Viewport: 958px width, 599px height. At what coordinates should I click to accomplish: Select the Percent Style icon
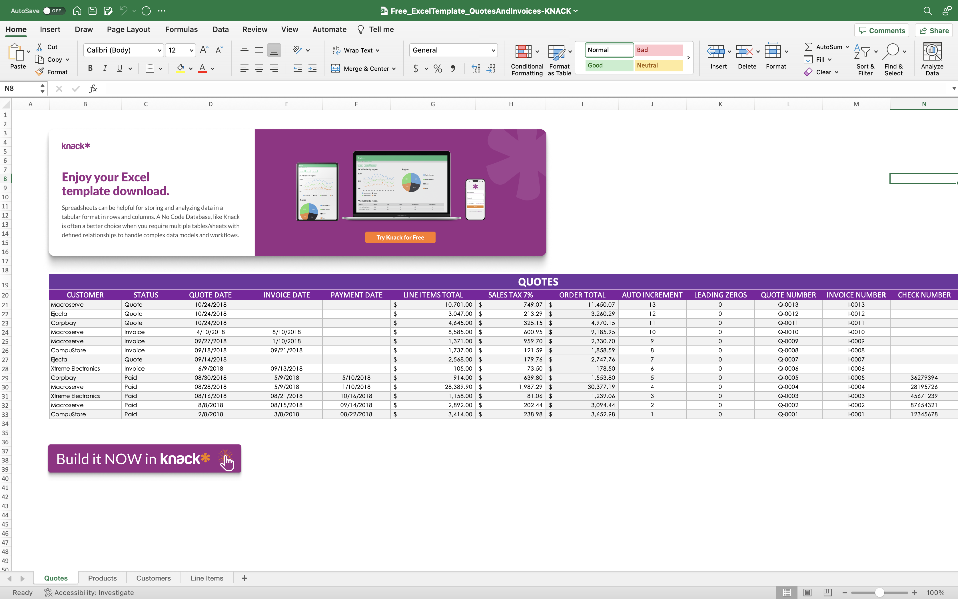point(437,69)
